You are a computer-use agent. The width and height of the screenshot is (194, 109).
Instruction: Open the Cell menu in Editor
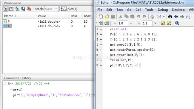pyautogui.click(x=138, y=10)
